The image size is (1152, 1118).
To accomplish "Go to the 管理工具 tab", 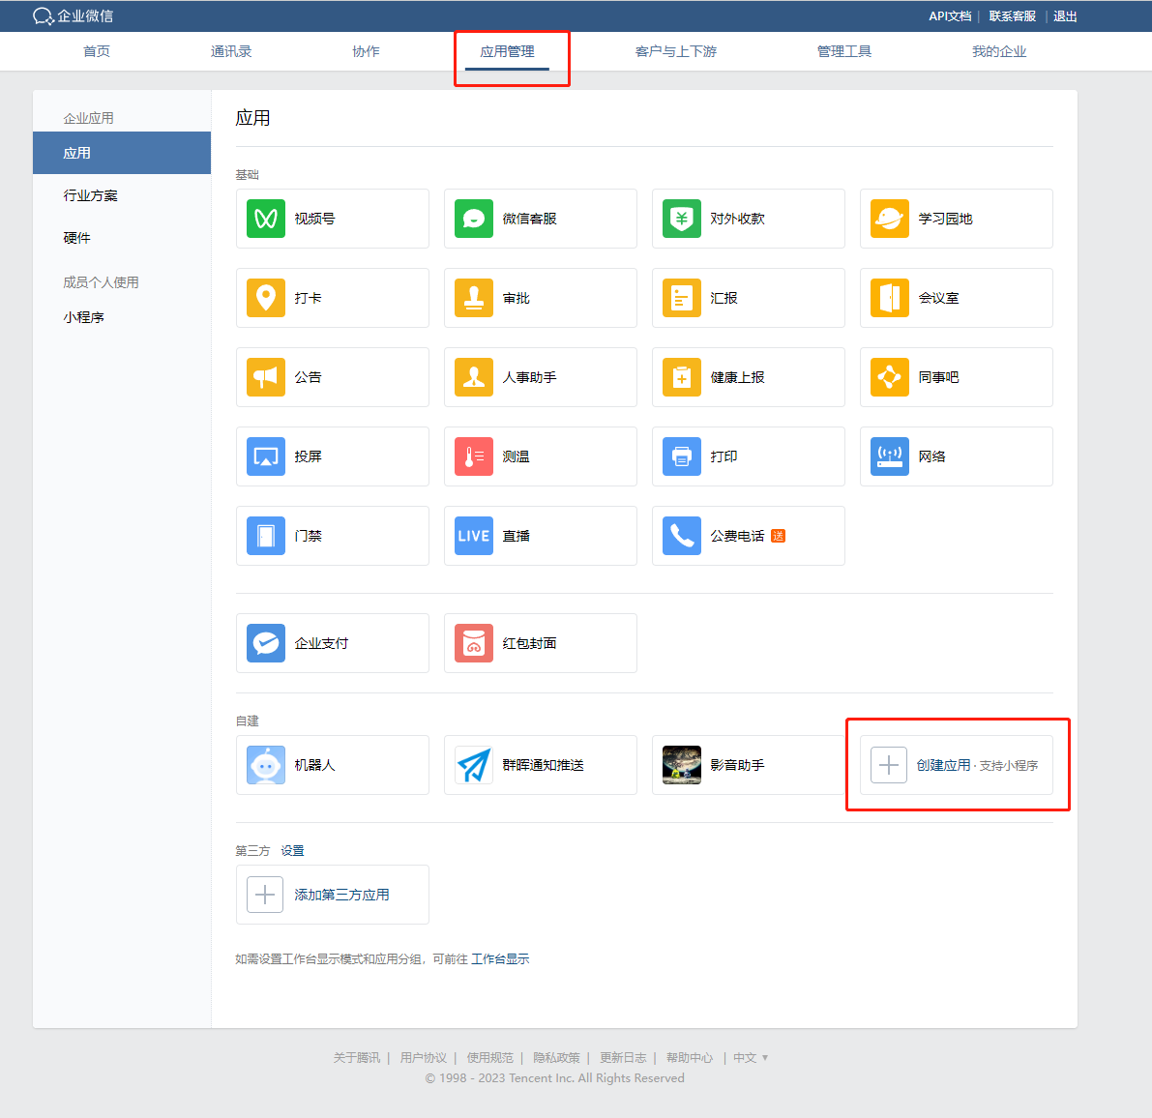I will 843,51.
